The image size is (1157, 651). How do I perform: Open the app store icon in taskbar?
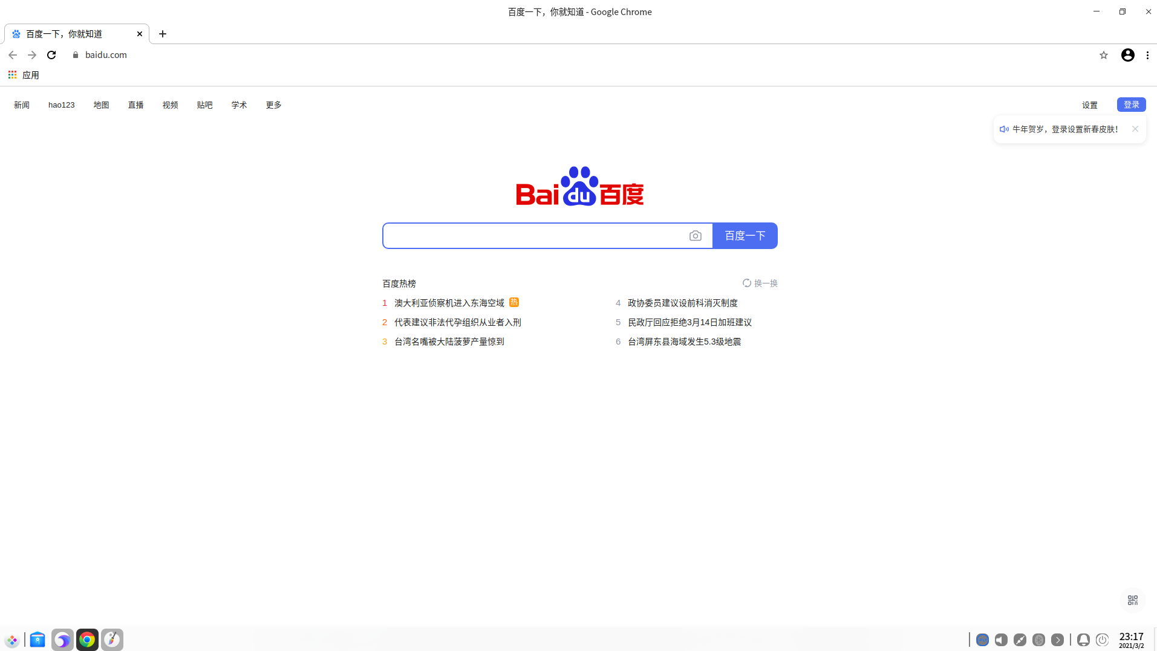point(37,640)
